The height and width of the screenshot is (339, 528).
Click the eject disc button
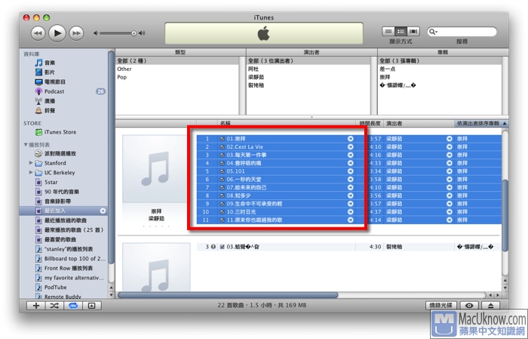tap(490, 305)
